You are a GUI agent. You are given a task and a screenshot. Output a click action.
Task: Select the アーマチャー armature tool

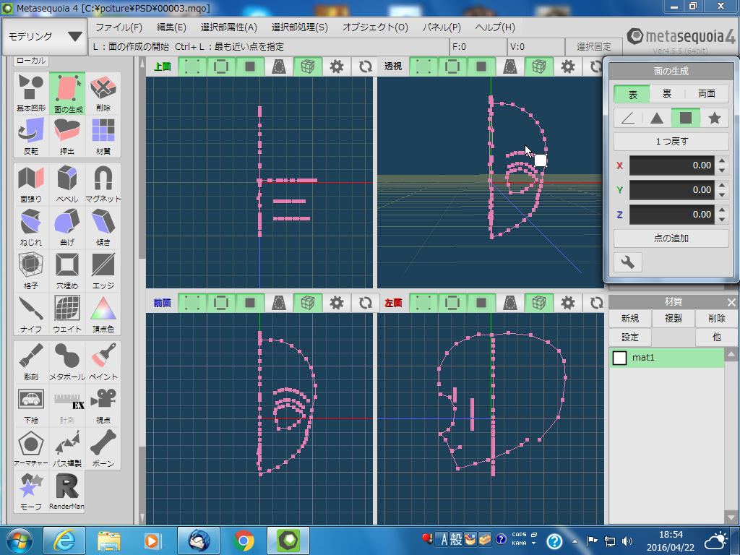pos(31,449)
